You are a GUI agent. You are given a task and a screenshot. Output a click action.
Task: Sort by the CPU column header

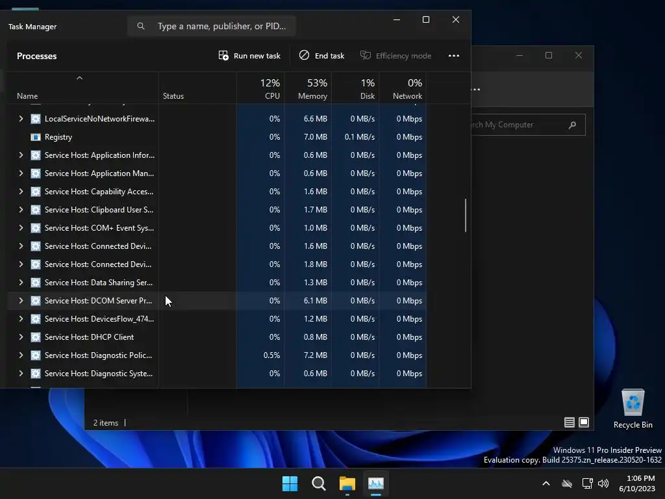coord(260,88)
